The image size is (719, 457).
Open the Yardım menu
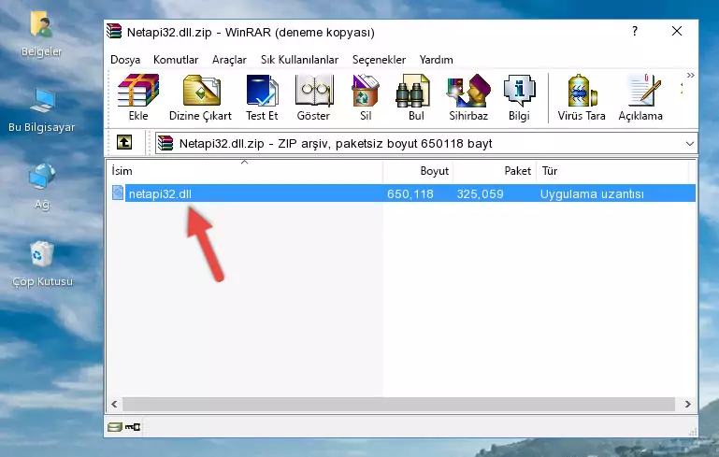pos(436,60)
